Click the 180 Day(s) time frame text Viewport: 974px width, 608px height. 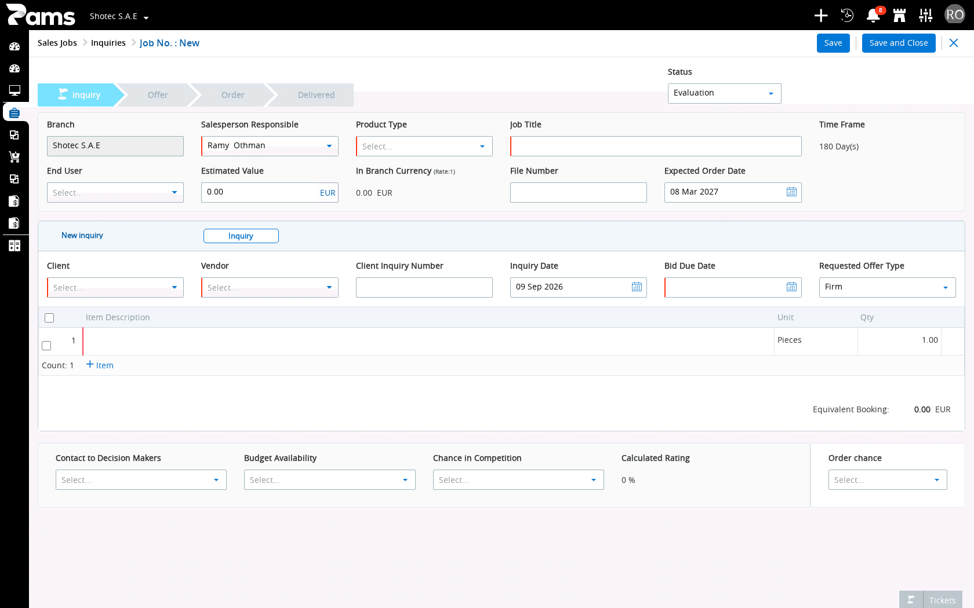click(838, 146)
